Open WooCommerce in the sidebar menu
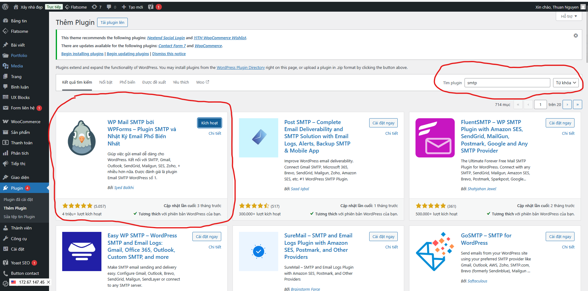This screenshot has width=588, height=291. click(25, 122)
